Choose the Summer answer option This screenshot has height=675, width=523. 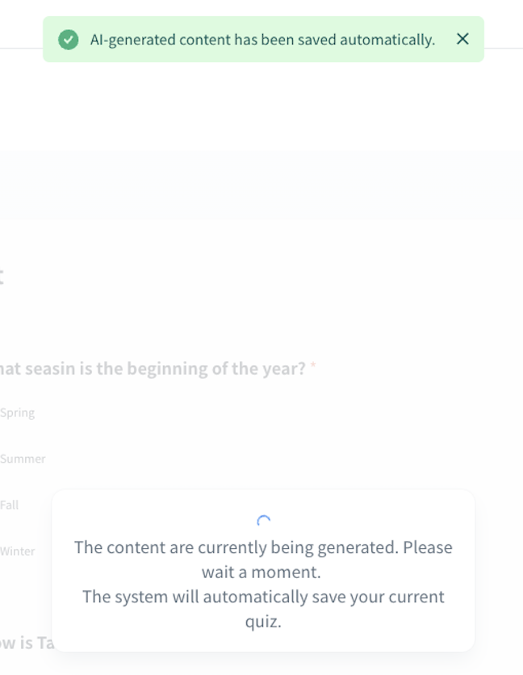tap(23, 459)
